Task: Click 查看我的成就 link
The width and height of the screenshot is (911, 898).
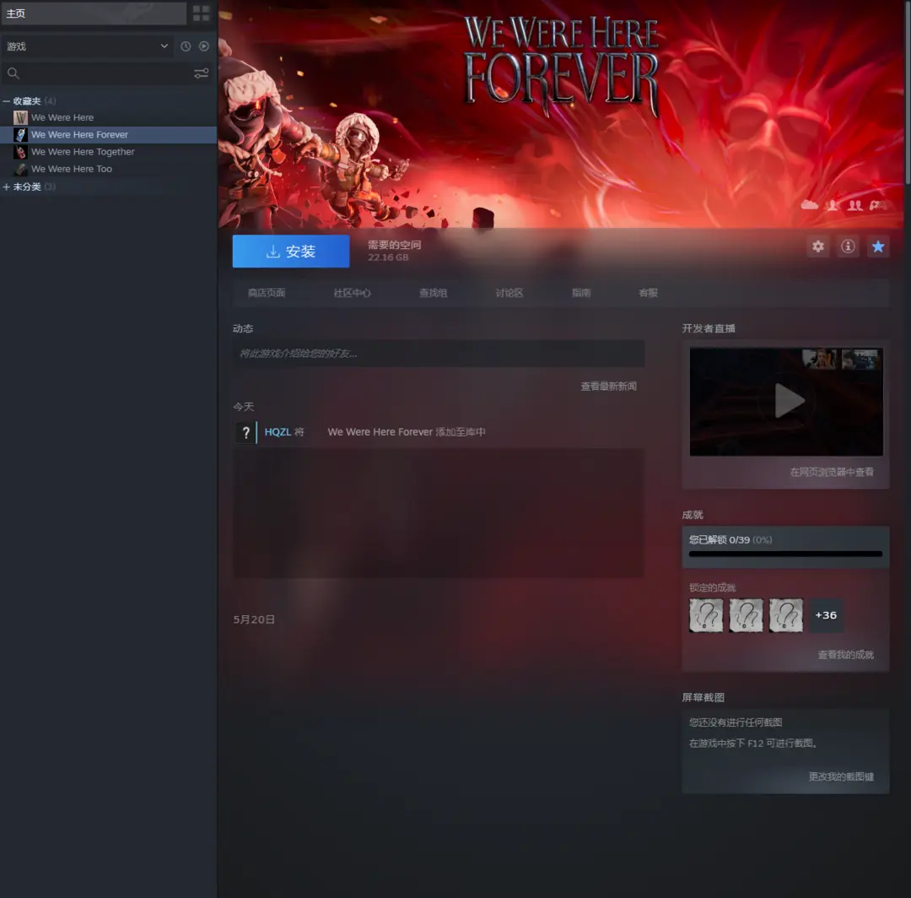Action: tap(845, 654)
